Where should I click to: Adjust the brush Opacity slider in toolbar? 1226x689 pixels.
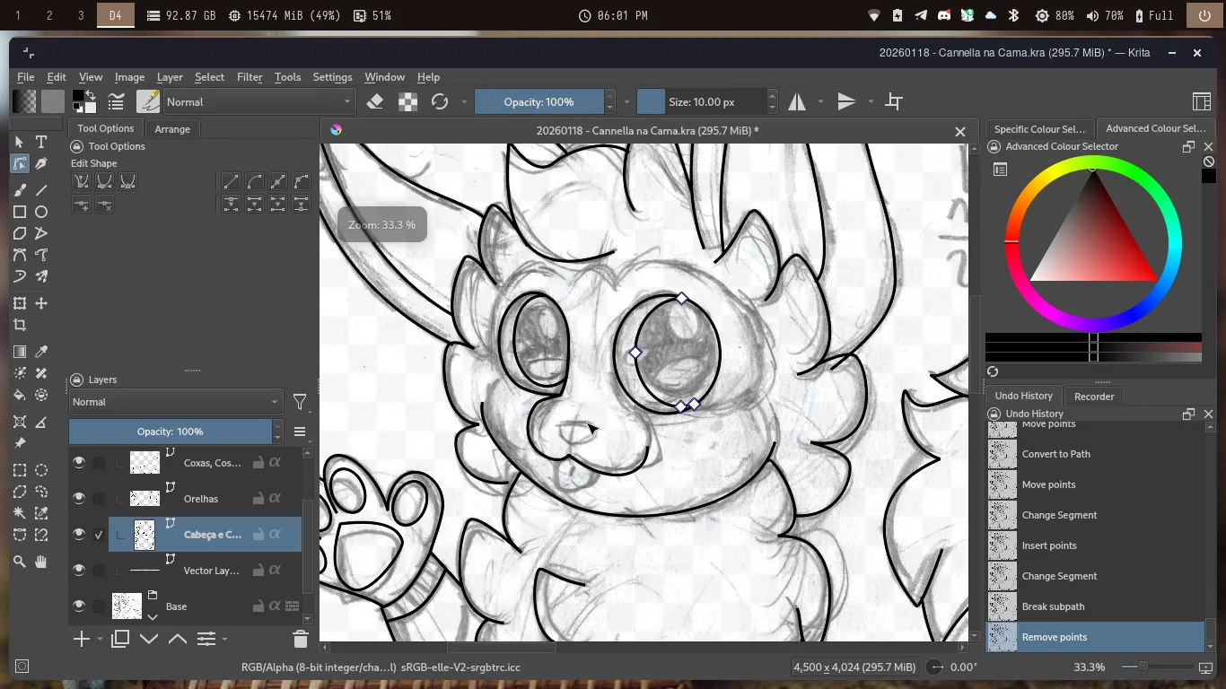[x=539, y=102]
